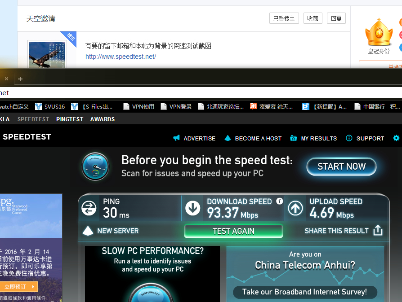402x302 pixels.
Task: Open SVUS16 bookmark icon
Action: tap(39, 106)
